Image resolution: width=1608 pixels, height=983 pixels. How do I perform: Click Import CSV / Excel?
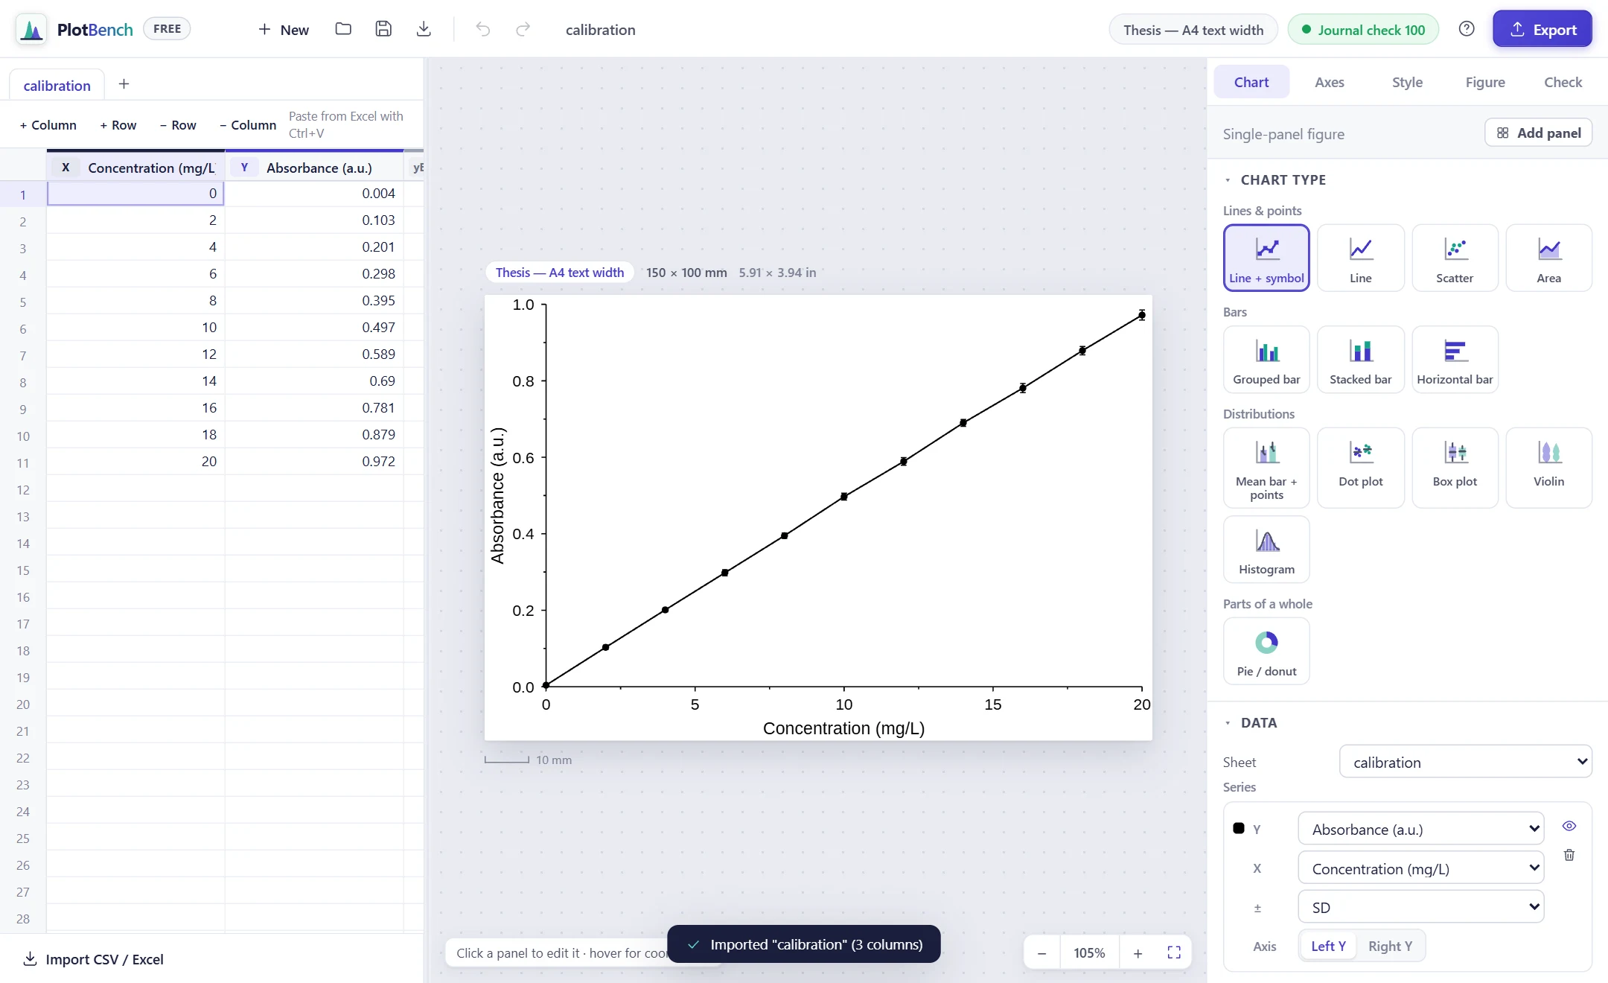pos(93,959)
